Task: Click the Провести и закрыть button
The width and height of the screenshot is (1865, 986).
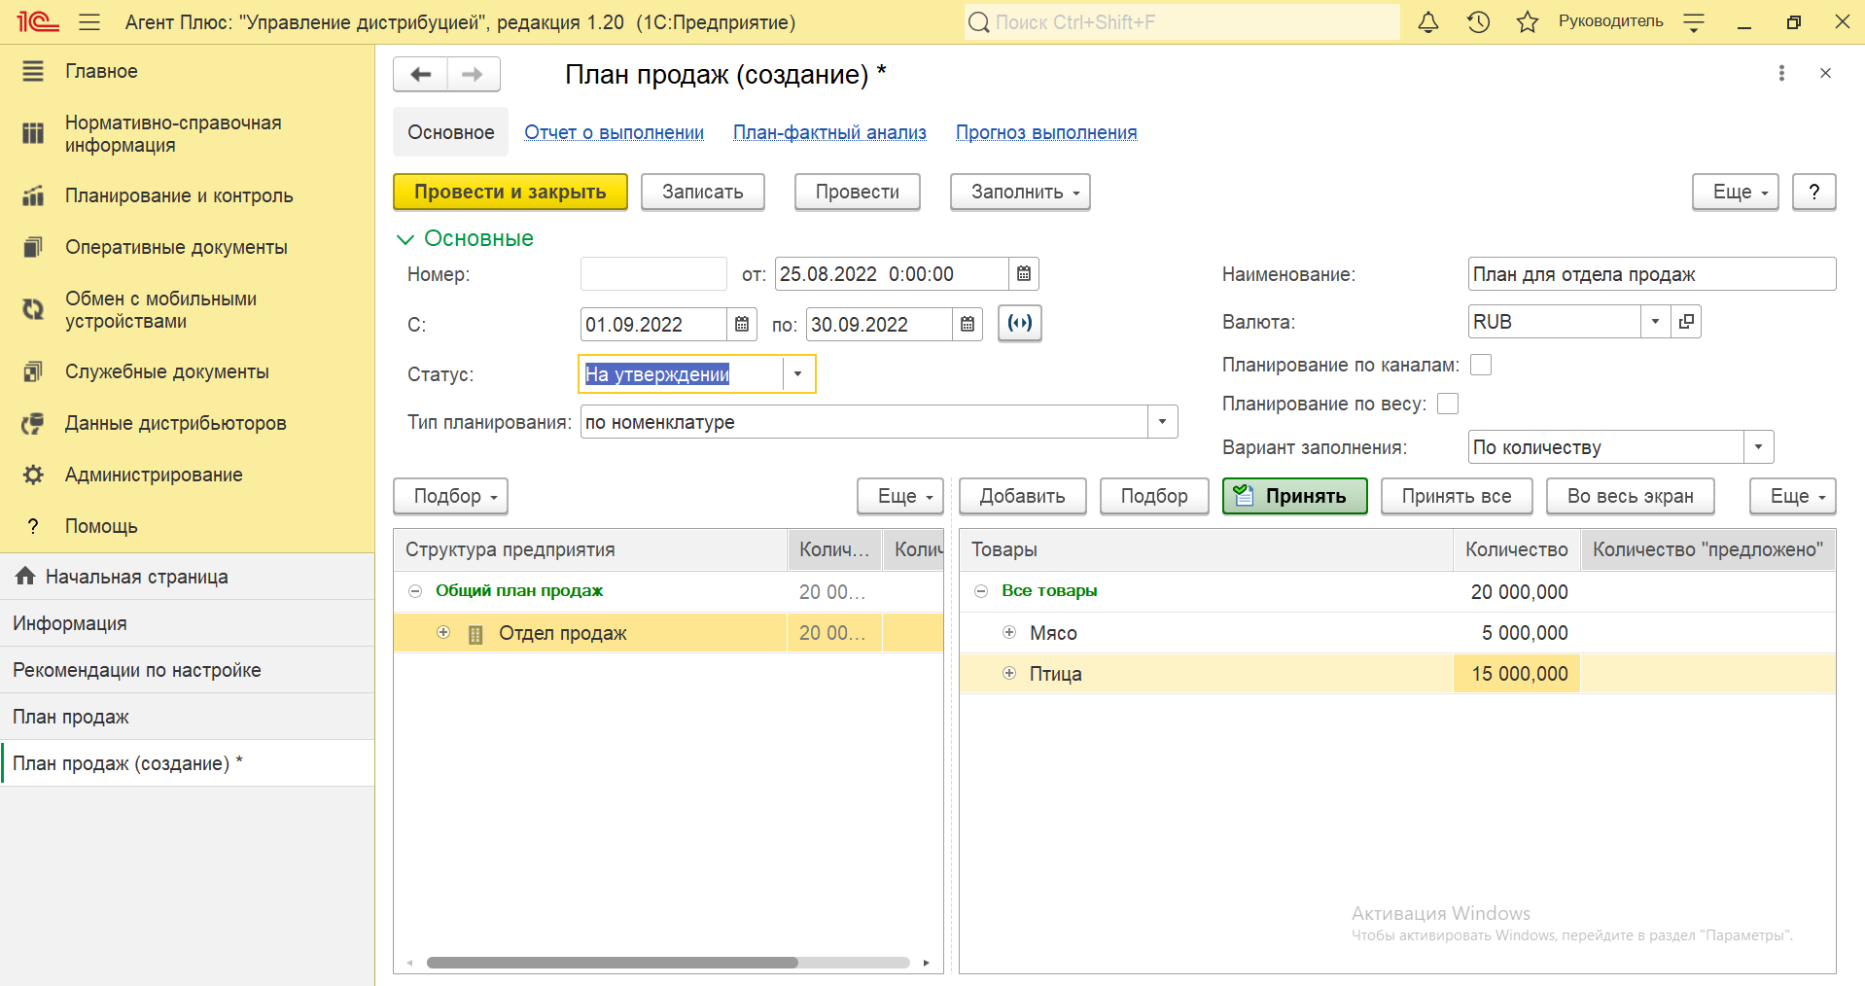Action: point(510,192)
